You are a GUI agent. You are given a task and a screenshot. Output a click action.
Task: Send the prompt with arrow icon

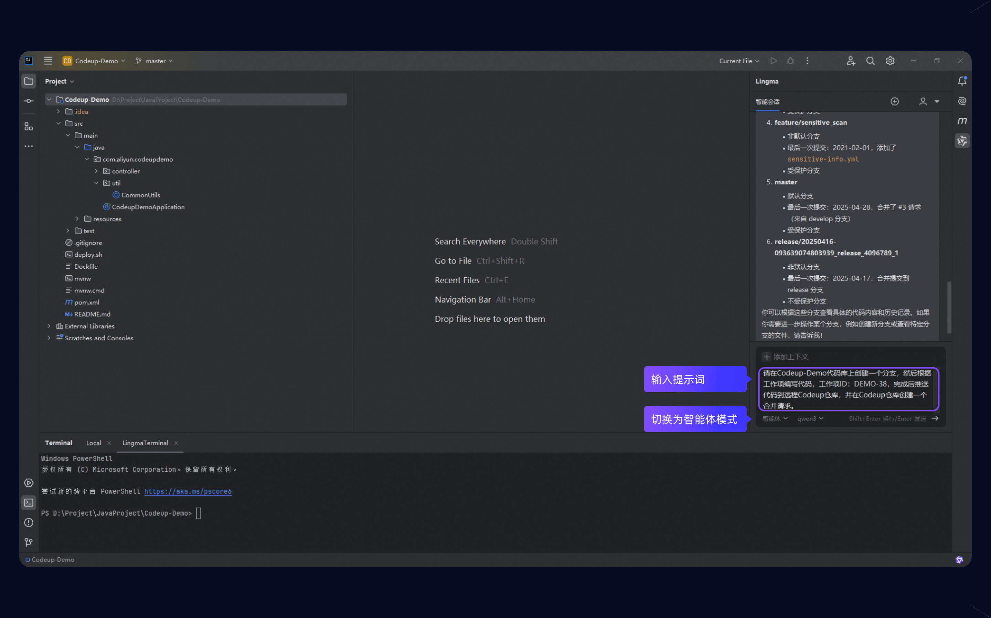click(935, 418)
